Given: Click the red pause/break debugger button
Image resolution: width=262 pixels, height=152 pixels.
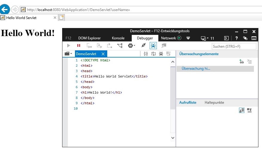Looking at the screenshot, I should [79, 46].
